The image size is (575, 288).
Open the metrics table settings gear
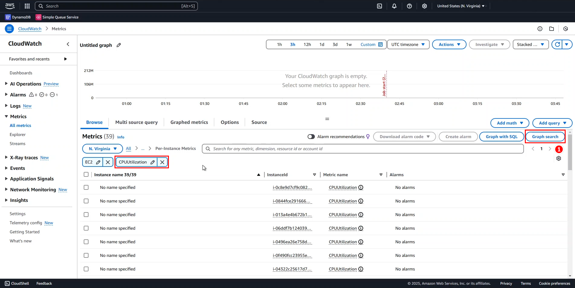[x=559, y=158]
